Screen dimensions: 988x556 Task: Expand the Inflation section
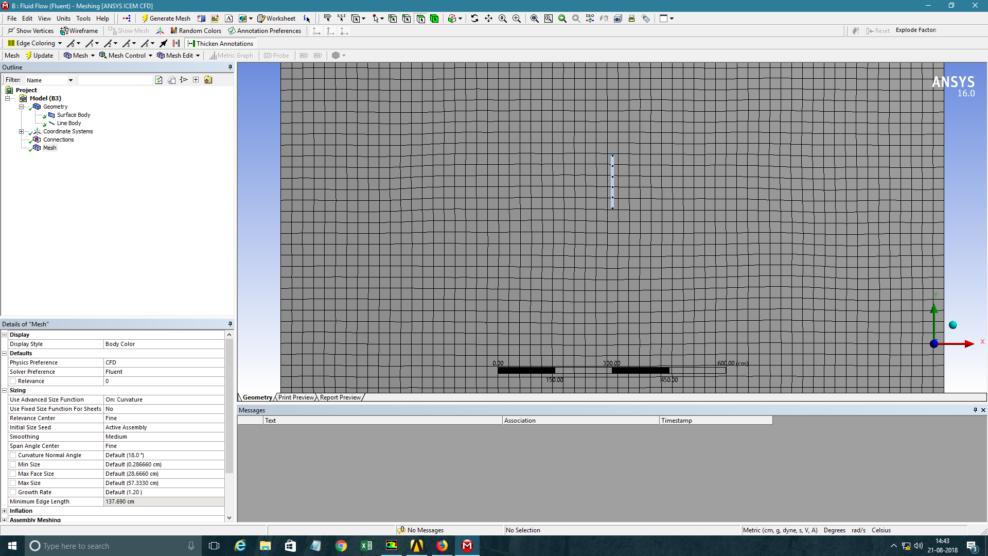pos(5,511)
